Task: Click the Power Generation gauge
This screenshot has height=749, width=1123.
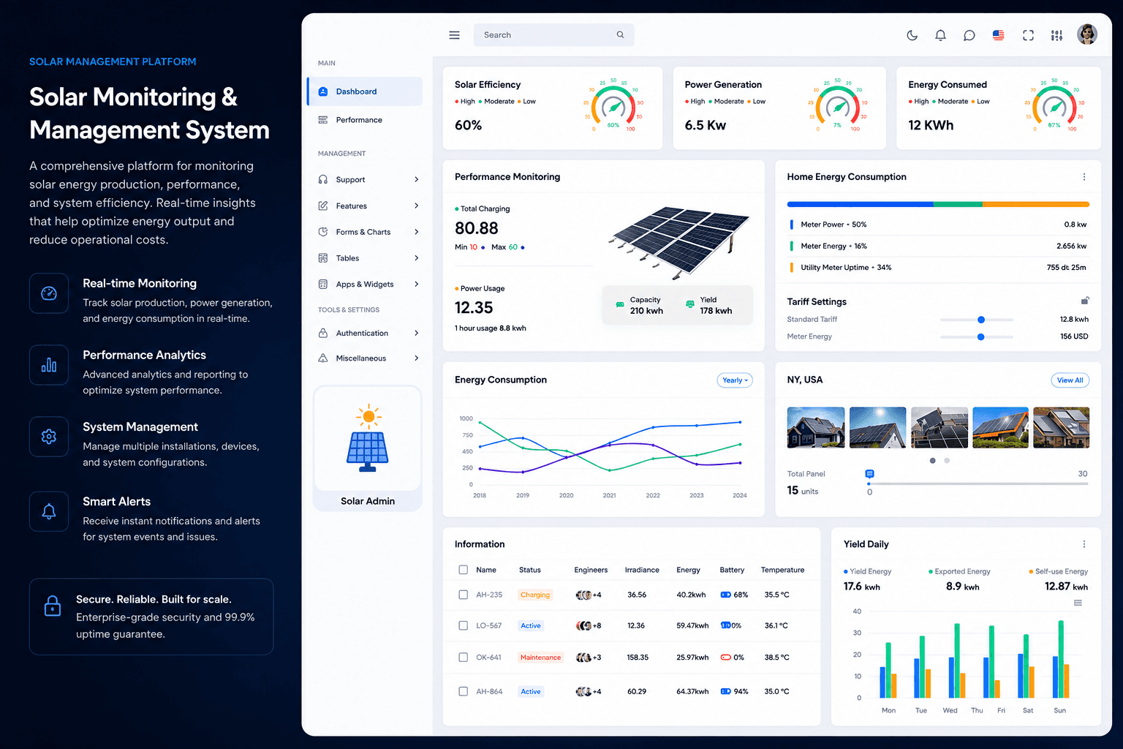Action: (x=837, y=106)
